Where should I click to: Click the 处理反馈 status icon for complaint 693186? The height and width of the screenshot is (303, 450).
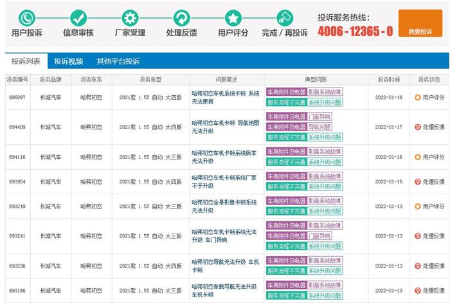[418, 291]
